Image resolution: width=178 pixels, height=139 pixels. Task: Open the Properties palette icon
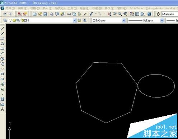132,14
